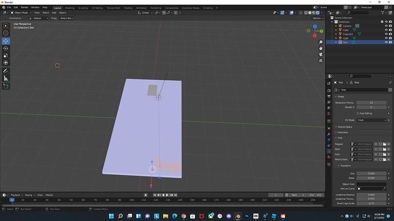Select the Annotate tool
394x221 pixels.
click(6, 71)
